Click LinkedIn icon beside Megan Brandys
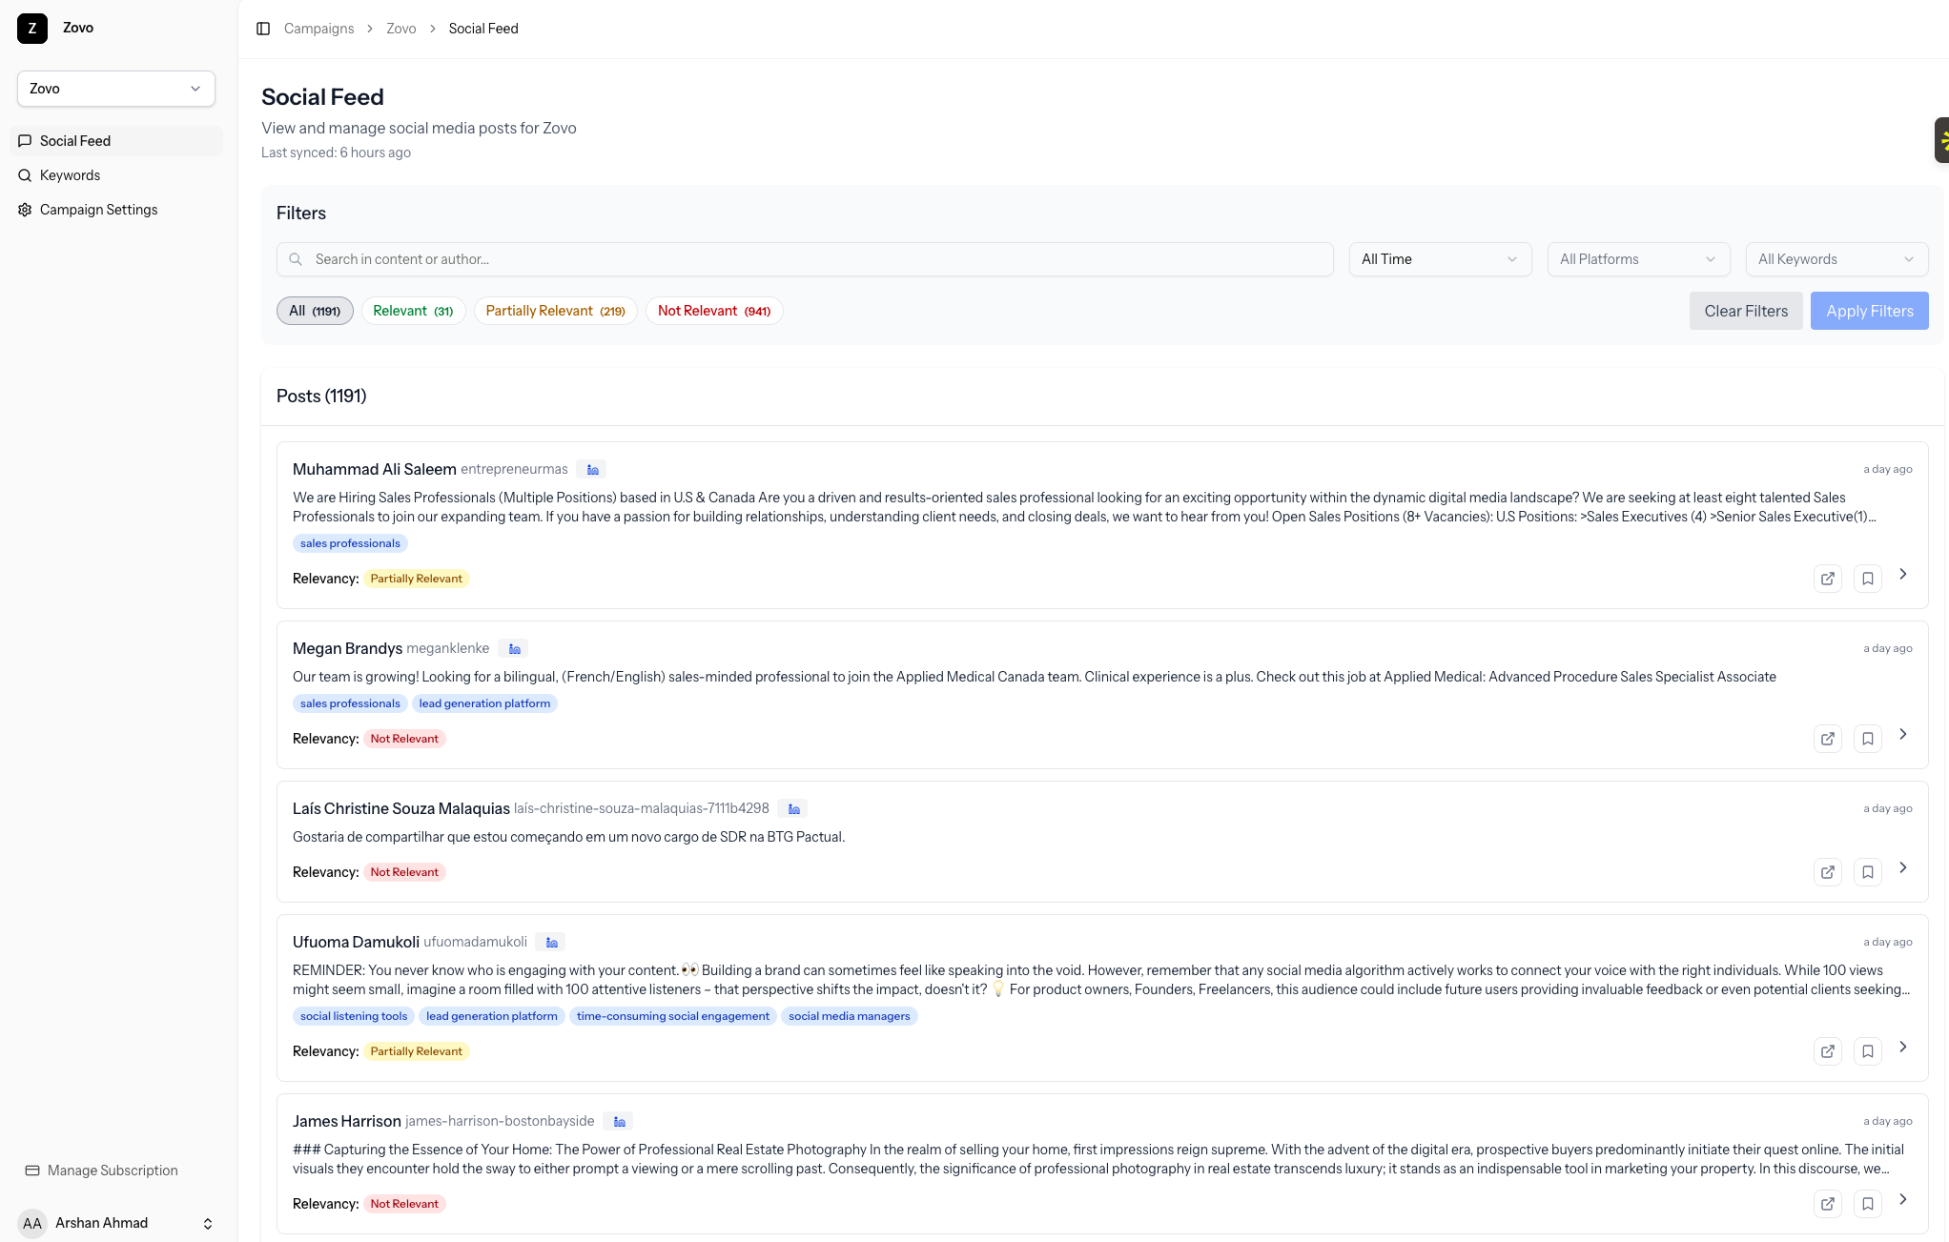This screenshot has width=1949, height=1242. [x=514, y=649]
